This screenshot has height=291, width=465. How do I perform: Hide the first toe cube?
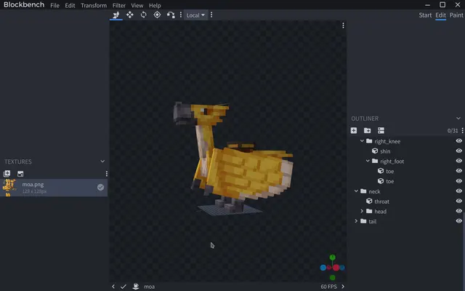(458, 171)
